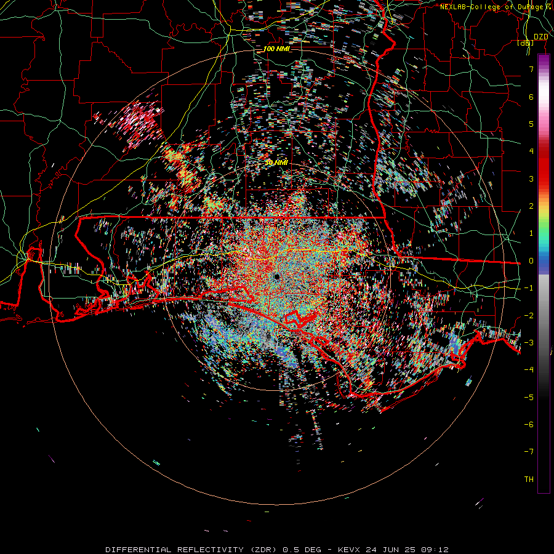Click the "1" value on the color scale
The image size is (554, 554).
pos(531,233)
